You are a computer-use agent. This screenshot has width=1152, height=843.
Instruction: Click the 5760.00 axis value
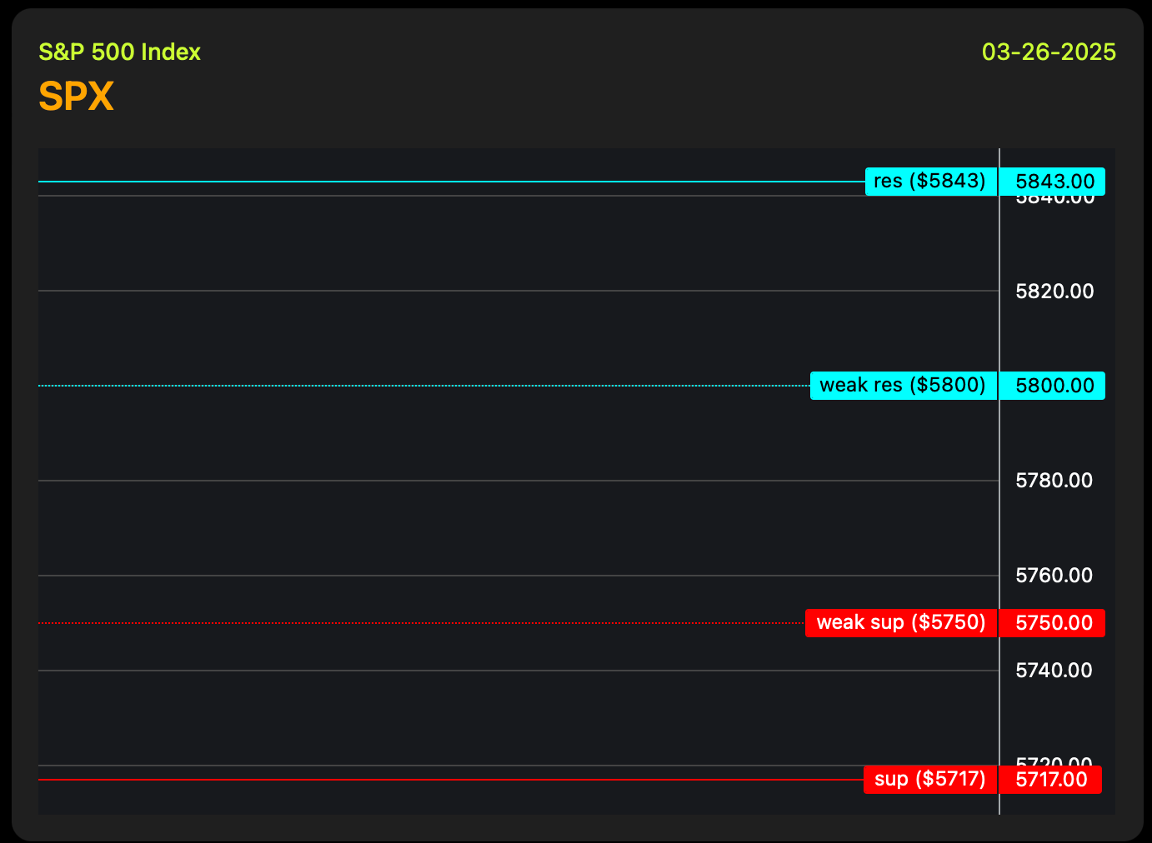coord(1054,575)
